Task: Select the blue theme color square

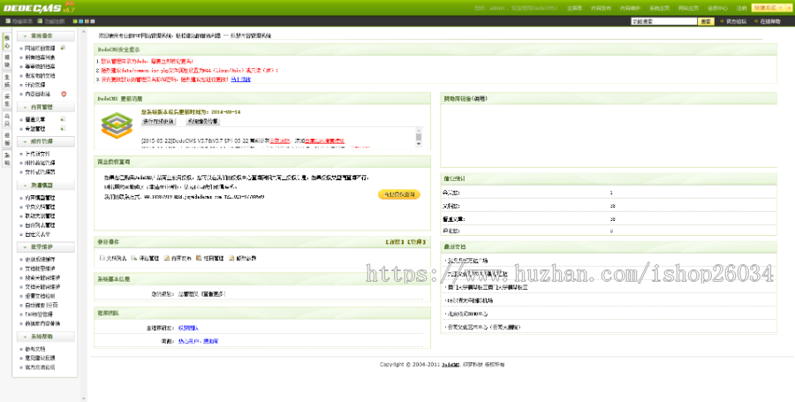Action: [x=80, y=21]
